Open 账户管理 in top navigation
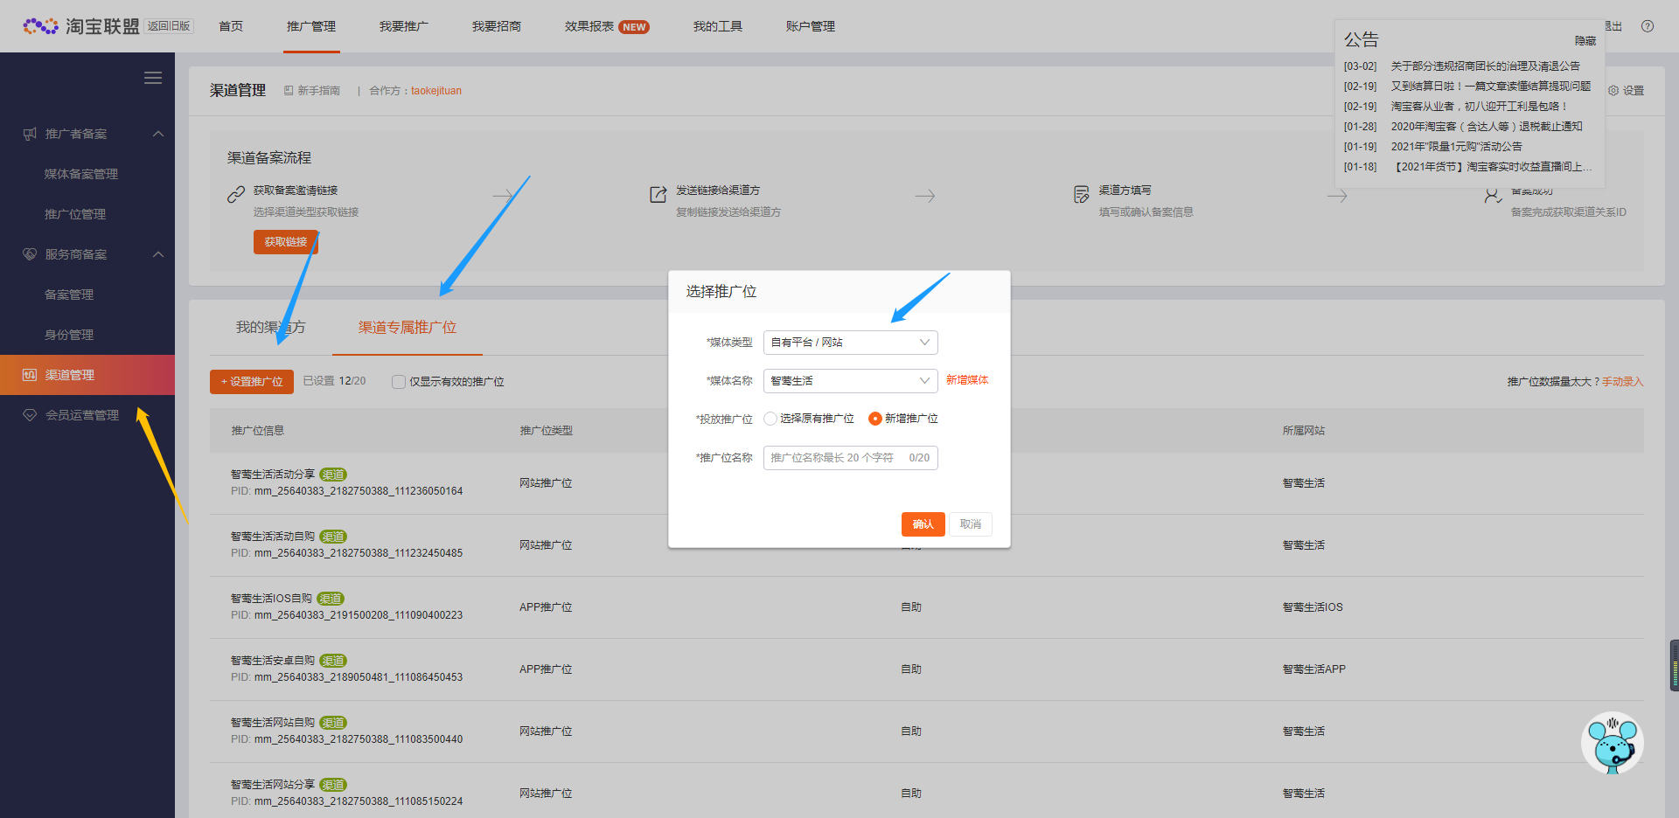1679x818 pixels. pos(811,26)
